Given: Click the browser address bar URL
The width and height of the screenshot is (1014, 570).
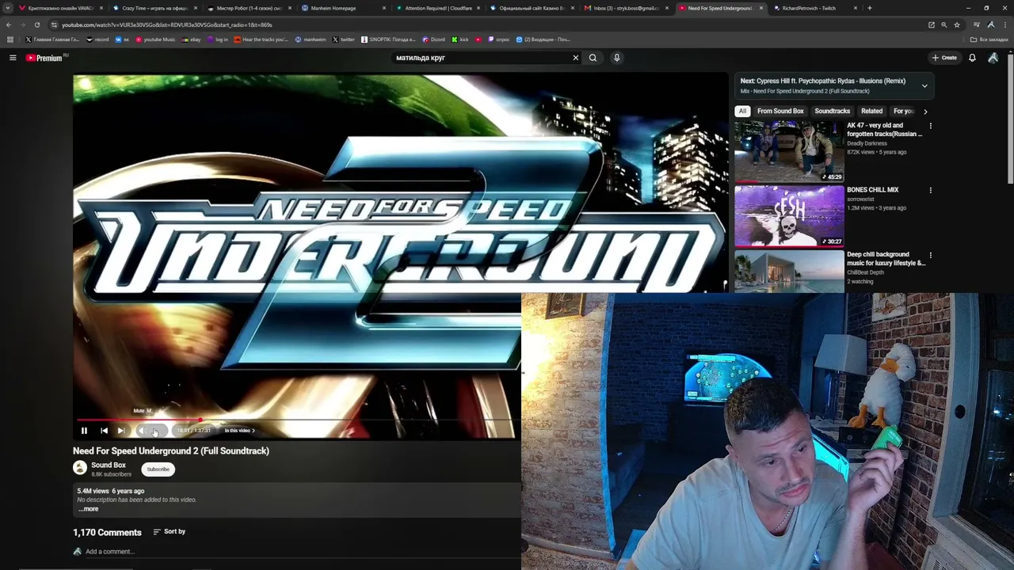Looking at the screenshot, I should click(x=167, y=25).
